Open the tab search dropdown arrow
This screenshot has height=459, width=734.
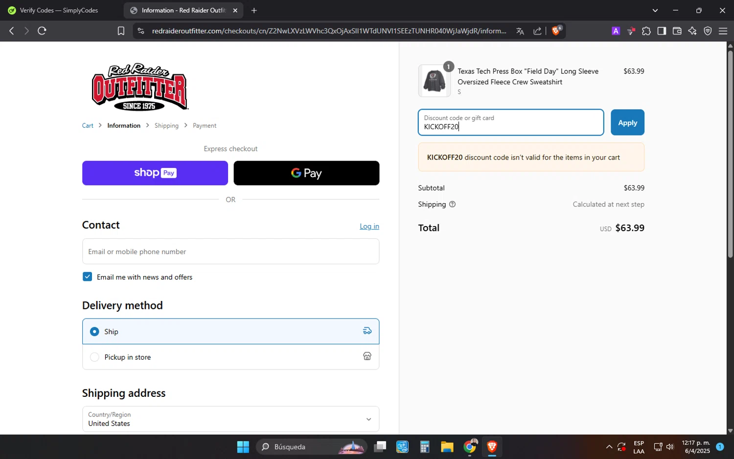coord(655,10)
